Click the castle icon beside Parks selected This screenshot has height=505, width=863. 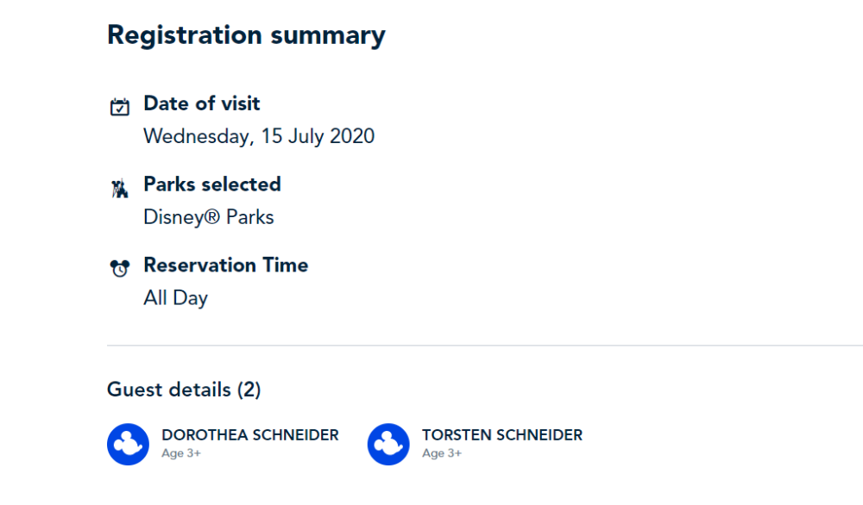tap(119, 188)
